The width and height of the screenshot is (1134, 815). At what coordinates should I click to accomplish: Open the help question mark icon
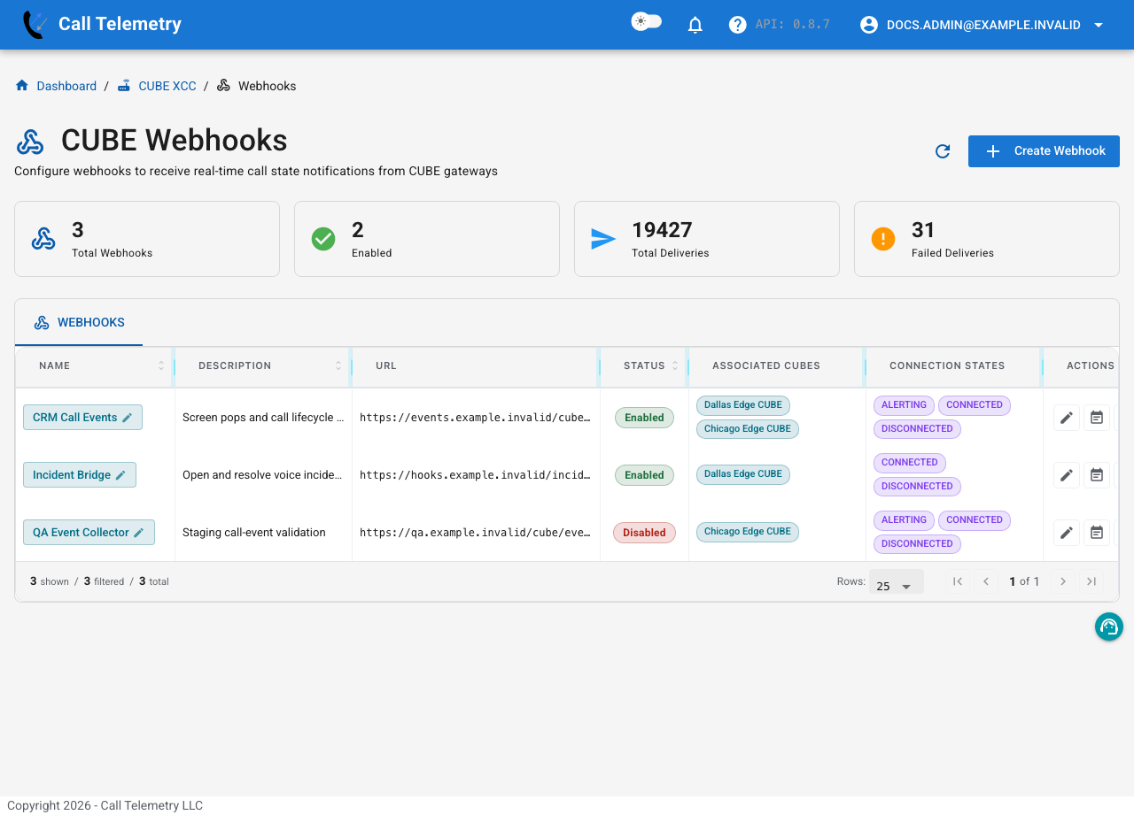click(x=737, y=25)
